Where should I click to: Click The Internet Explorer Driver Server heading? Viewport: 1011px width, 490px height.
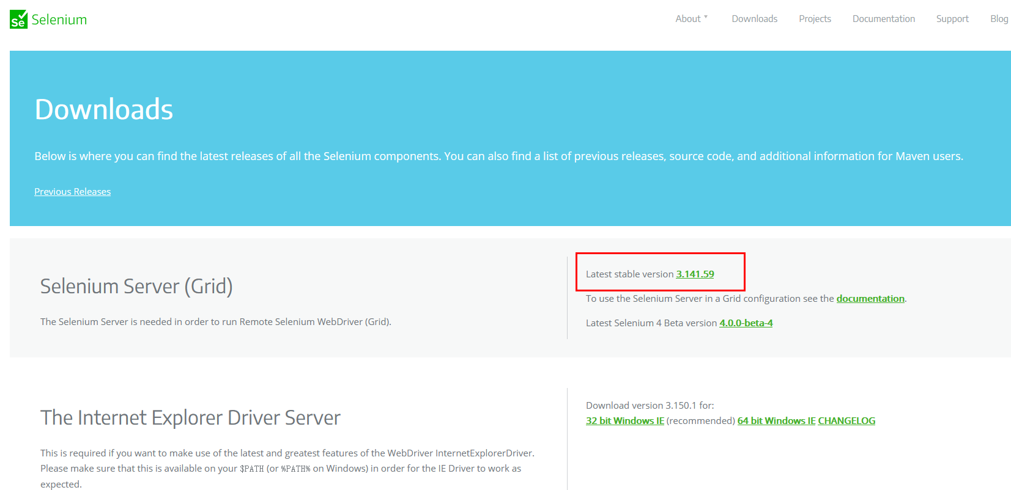[x=190, y=417]
